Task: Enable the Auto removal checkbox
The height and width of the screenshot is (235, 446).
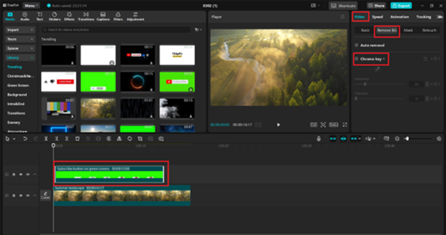Action: click(x=356, y=45)
